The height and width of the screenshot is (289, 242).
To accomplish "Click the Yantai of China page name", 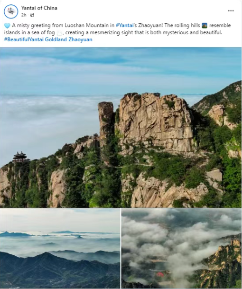I will click(39, 8).
